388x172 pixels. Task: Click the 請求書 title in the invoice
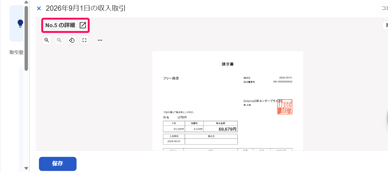coord(228,64)
